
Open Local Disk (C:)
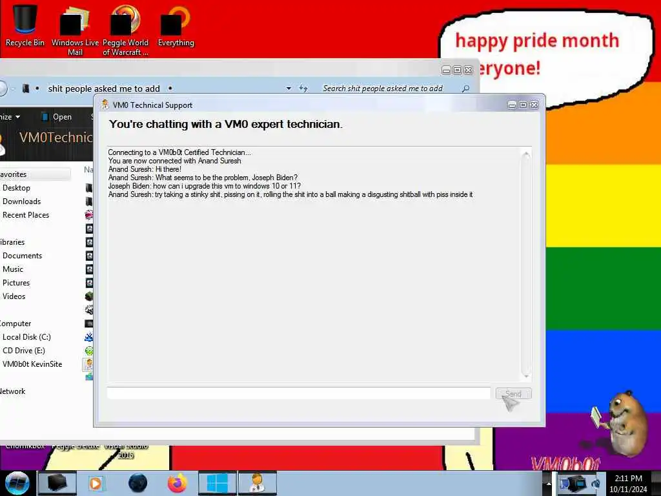[26, 337]
